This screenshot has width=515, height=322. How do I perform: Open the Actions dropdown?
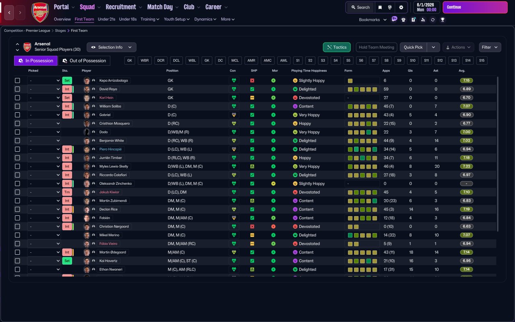(458, 47)
